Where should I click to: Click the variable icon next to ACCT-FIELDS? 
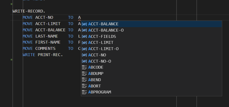(x=84, y=36)
